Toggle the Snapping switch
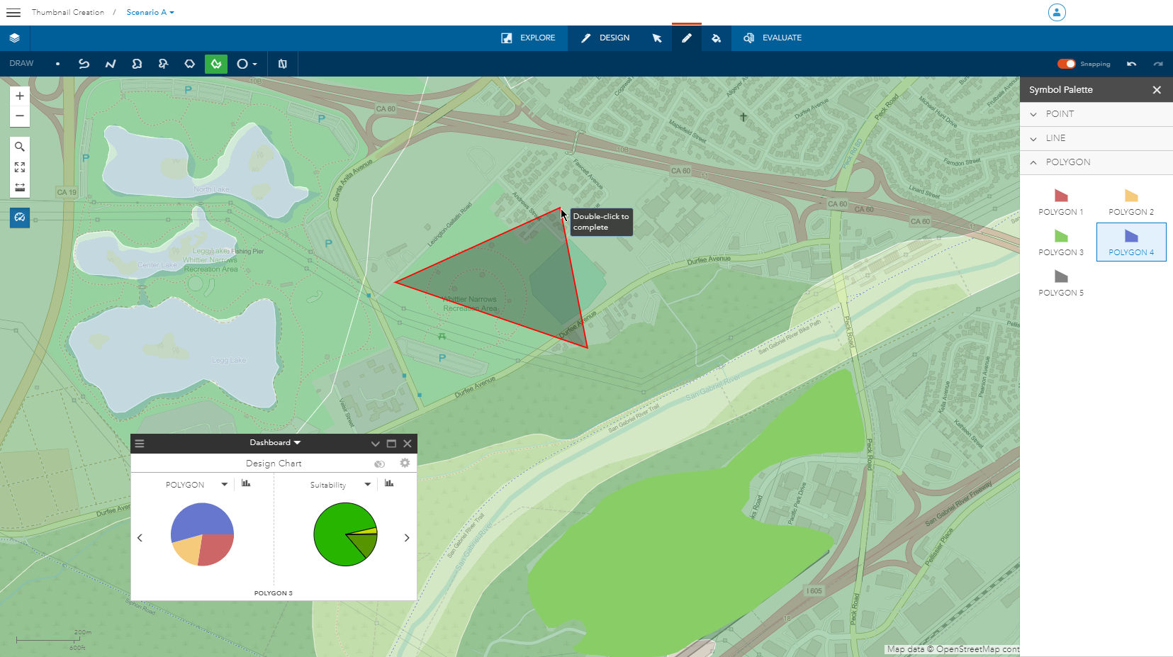Screen dimensions: 1173x657 click(x=1066, y=64)
